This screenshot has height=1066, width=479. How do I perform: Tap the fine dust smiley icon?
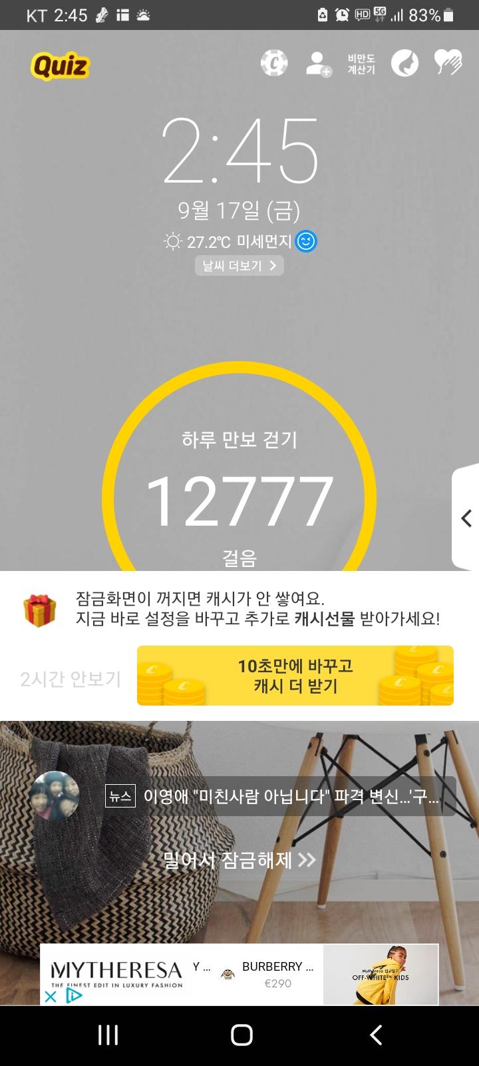(306, 241)
